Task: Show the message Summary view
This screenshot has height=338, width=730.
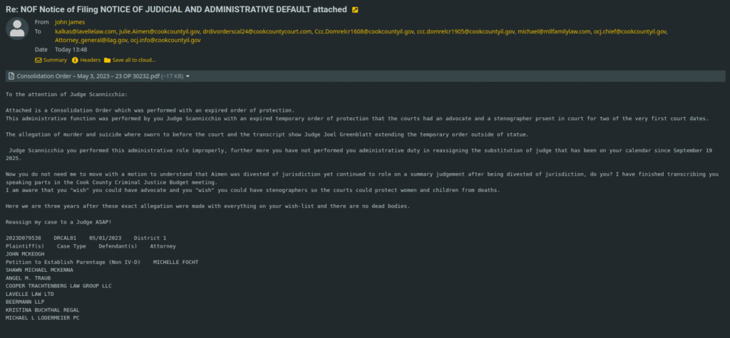Action: click(x=55, y=60)
